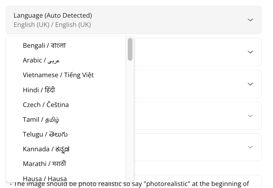
Task: Click the chevron right of the Kannada option
Action: coord(250,147)
